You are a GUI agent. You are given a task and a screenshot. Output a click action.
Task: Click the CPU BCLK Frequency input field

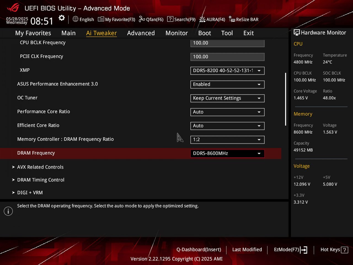227,43
